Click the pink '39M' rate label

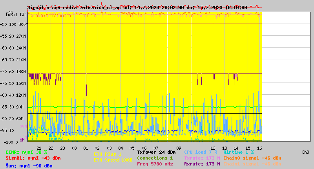pos(23,127)
